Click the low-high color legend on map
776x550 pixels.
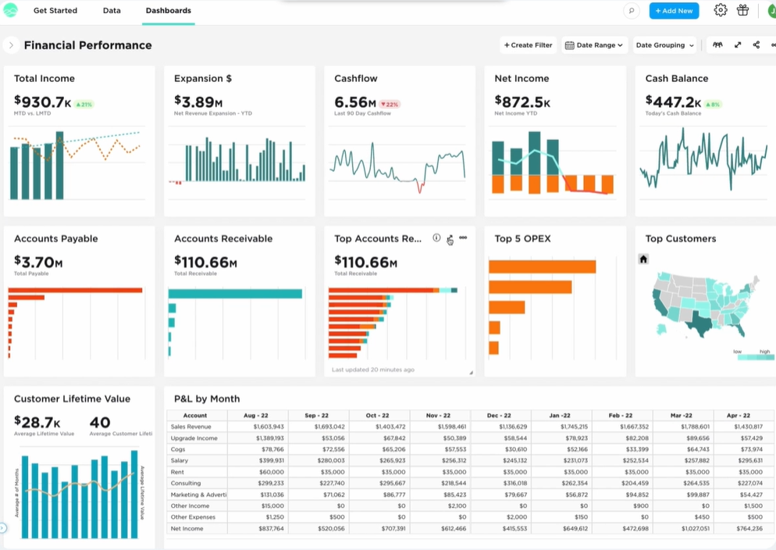(755, 356)
